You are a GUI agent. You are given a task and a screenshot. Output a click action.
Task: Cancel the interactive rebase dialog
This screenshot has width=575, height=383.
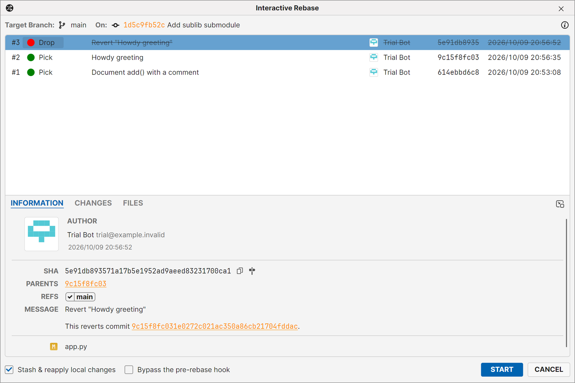(x=549, y=370)
